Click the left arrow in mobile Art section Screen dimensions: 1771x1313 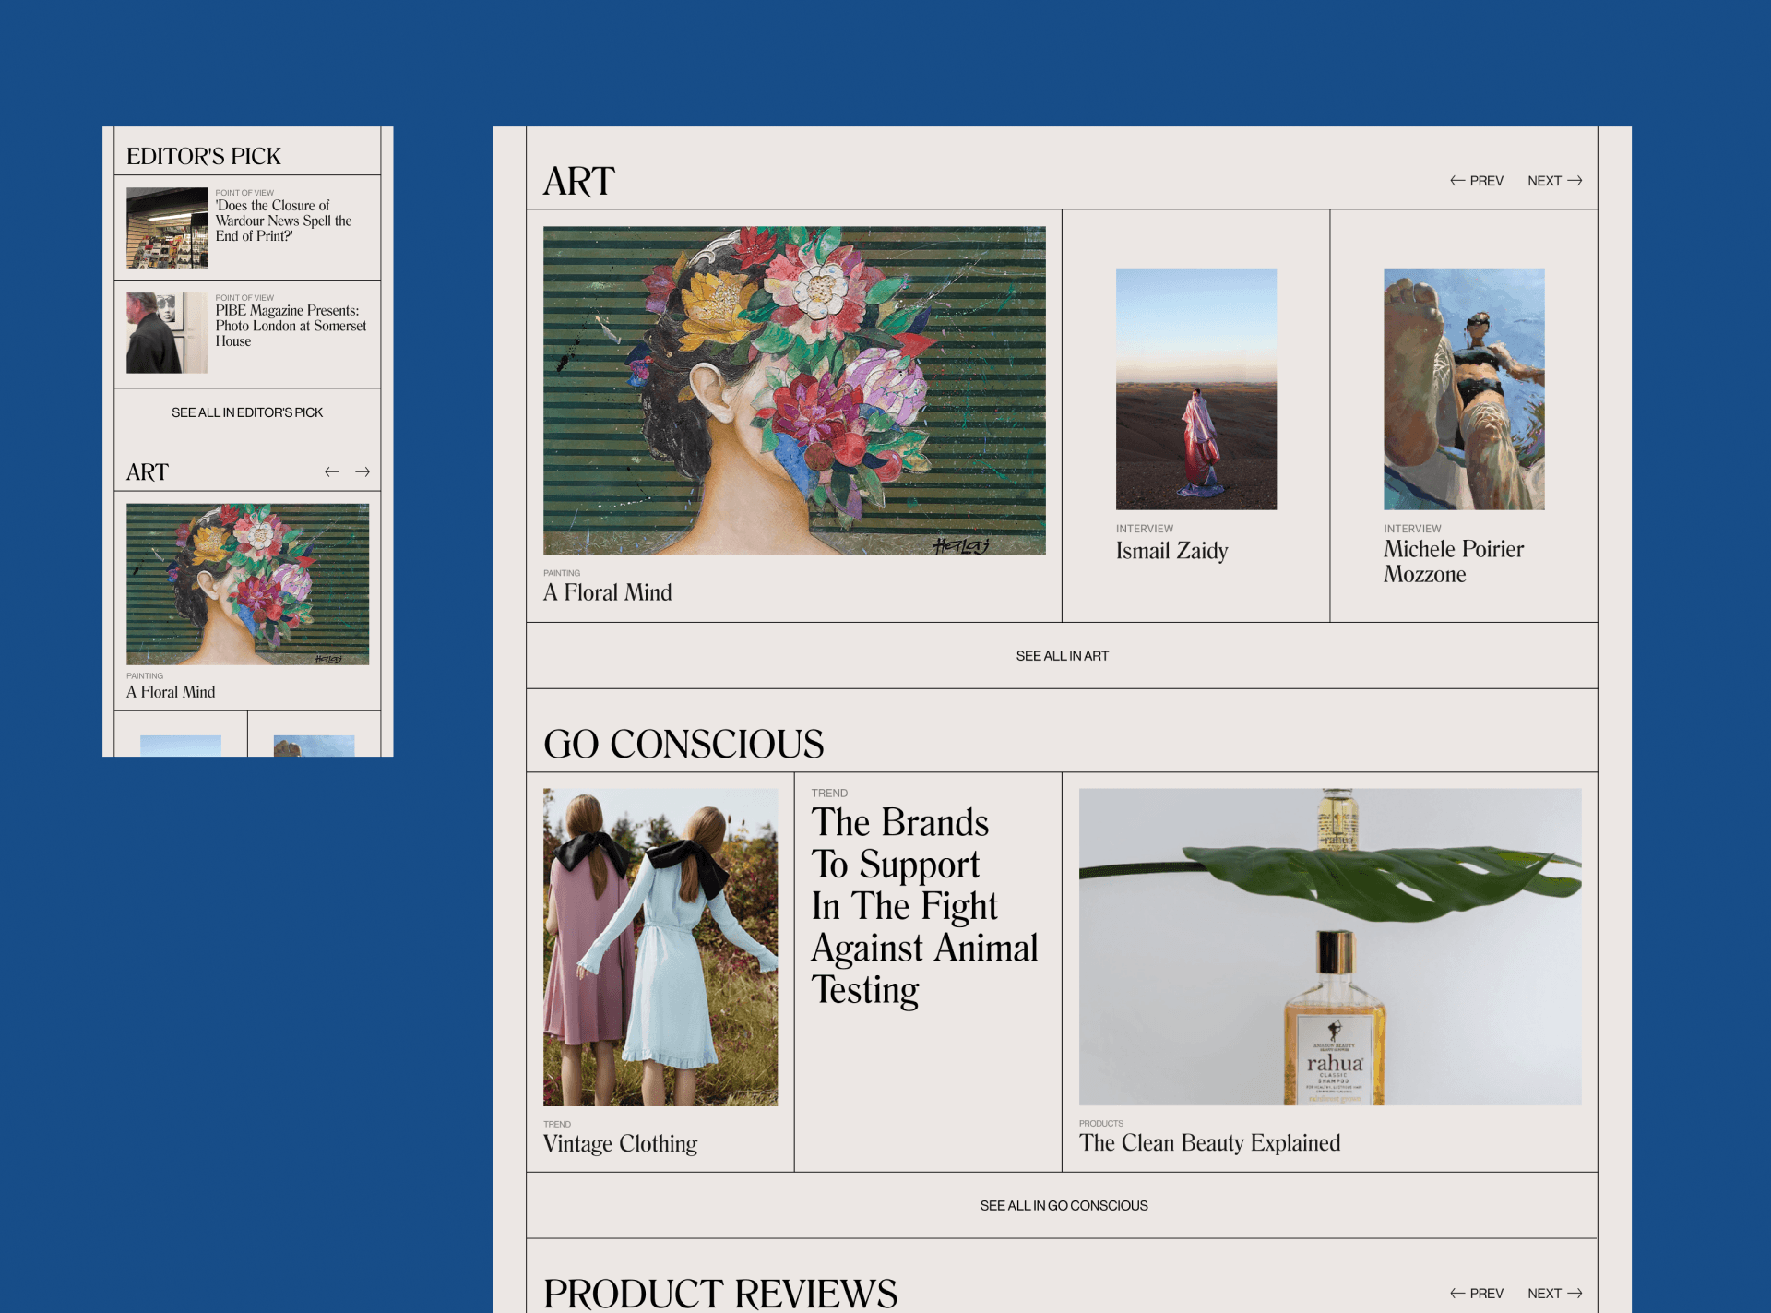tap(332, 471)
